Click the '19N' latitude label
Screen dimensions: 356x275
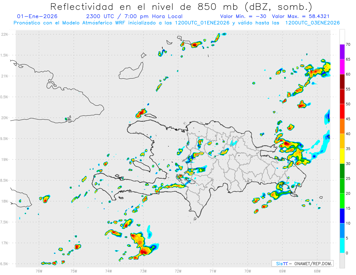click(x=5, y=159)
